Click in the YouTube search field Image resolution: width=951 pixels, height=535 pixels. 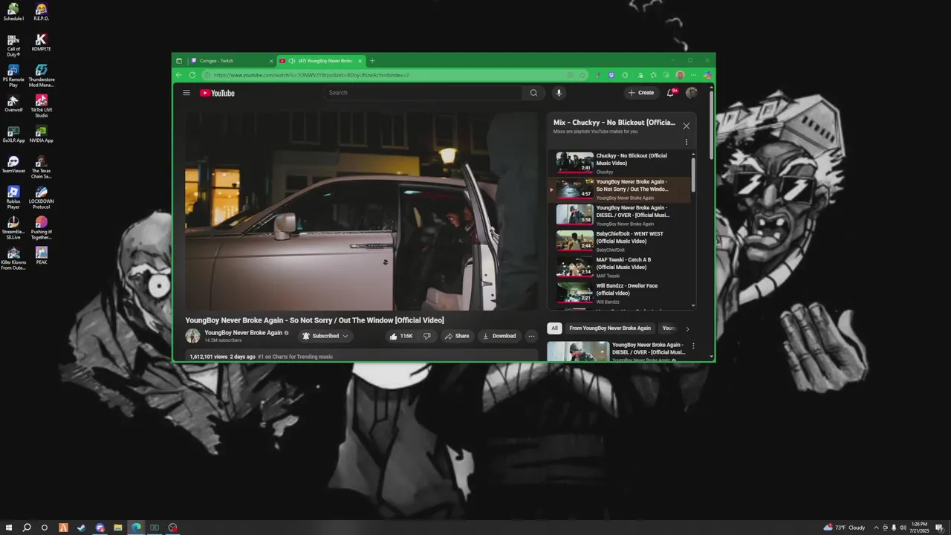pos(423,93)
